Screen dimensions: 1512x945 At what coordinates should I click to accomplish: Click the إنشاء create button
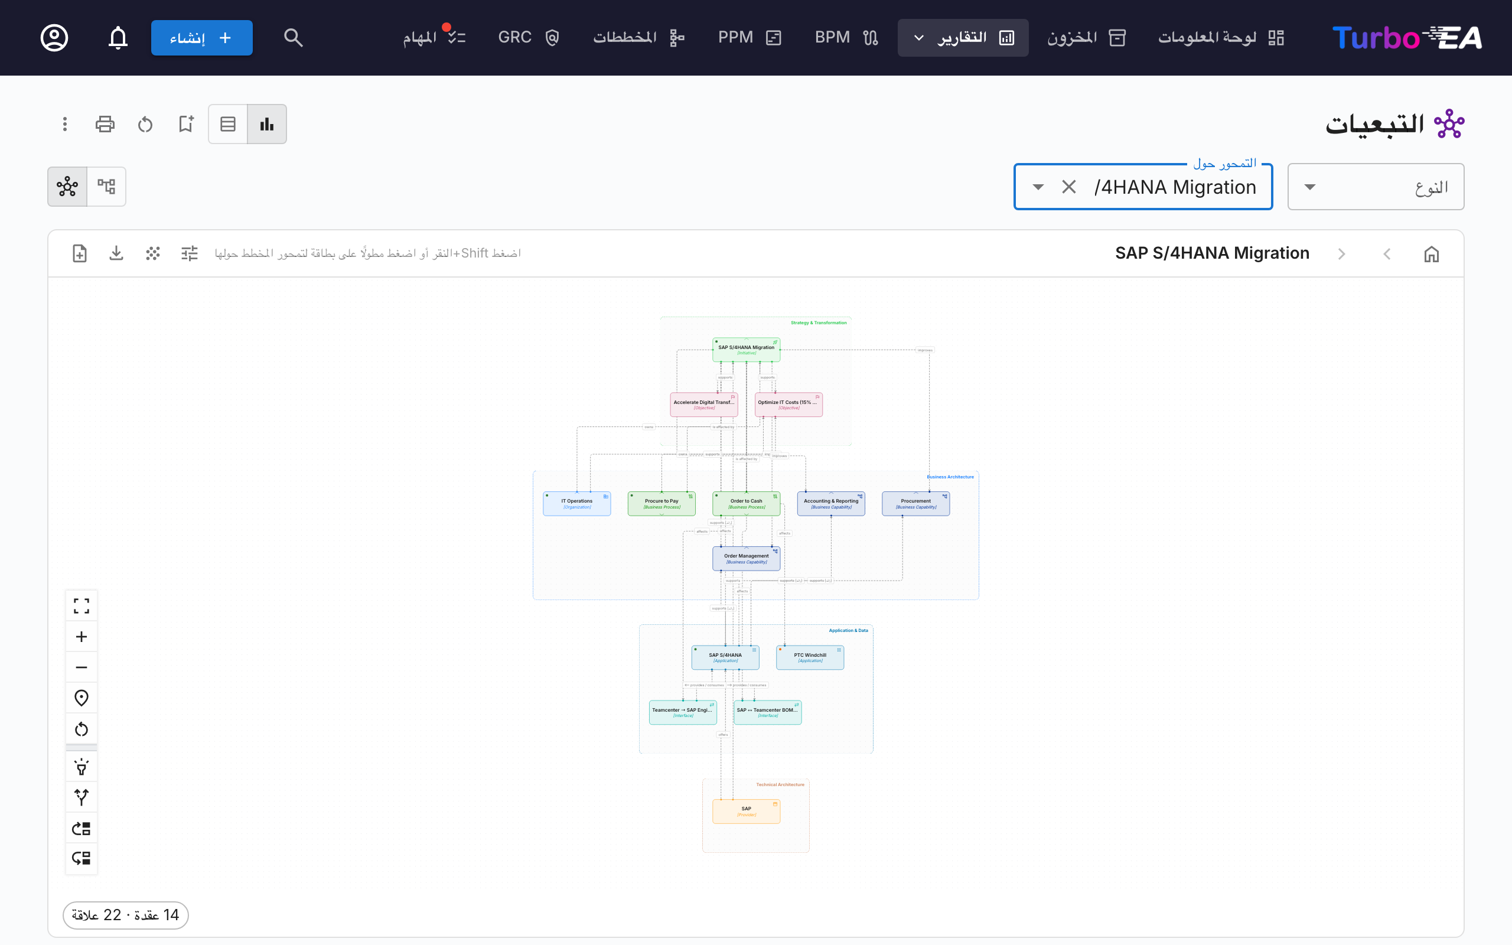(x=202, y=37)
